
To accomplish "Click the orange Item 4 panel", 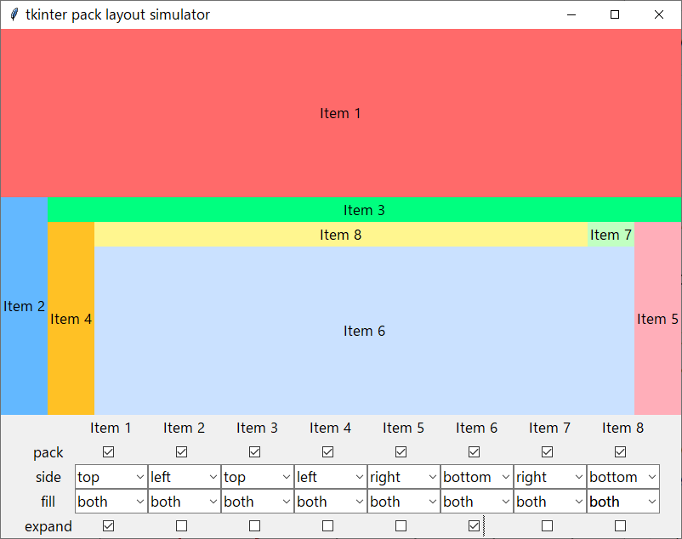I will click(x=71, y=319).
